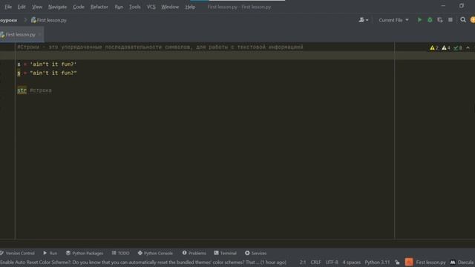This screenshot has height=267, width=475.
Task: Click the project folder name in breadcrumb
Action: point(8,20)
